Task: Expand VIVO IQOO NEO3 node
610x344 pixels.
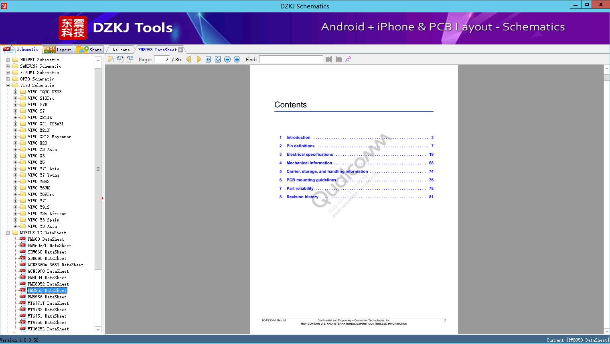Action: (15, 92)
